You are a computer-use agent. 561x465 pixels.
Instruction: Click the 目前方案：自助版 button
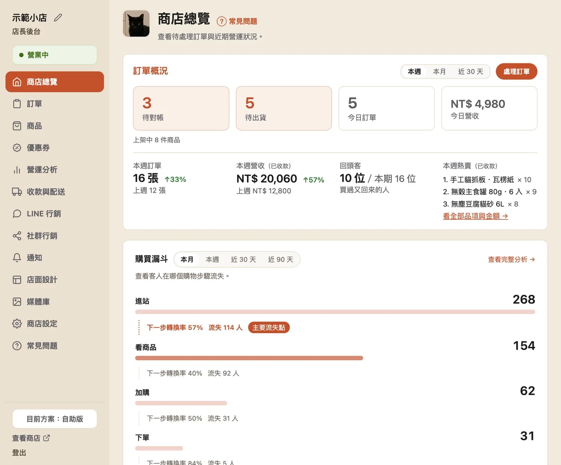[54, 419]
